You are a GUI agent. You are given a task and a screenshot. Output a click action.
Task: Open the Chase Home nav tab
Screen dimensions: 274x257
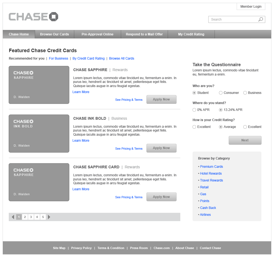(x=19, y=34)
